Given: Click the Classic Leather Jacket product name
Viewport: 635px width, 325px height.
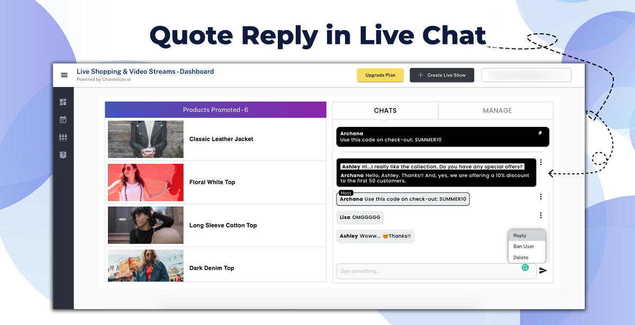Looking at the screenshot, I should [221, 139].
